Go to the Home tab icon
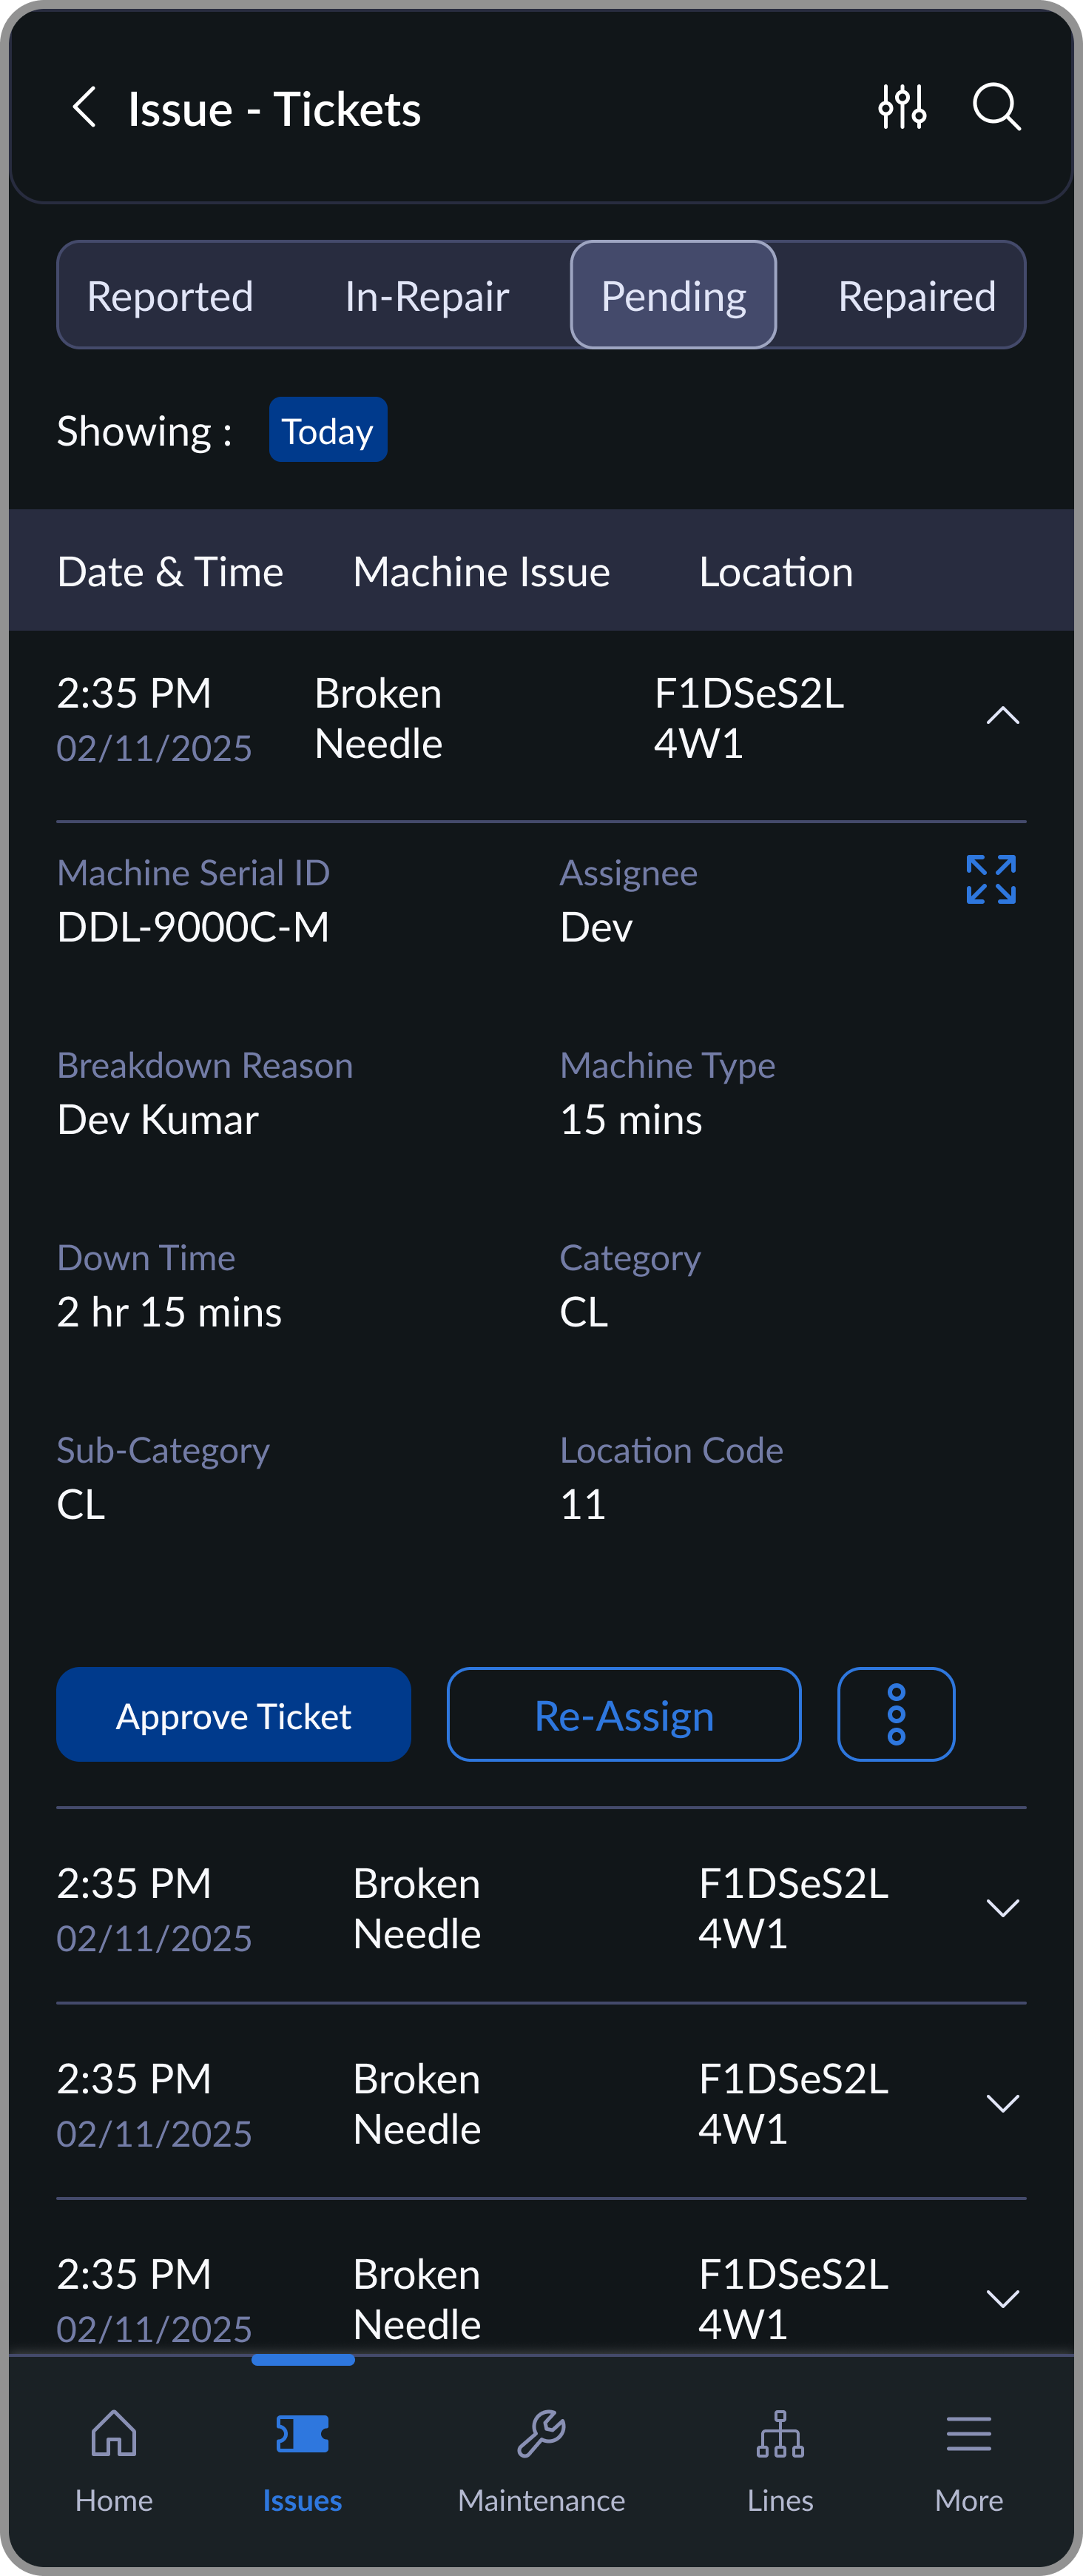Screen dimensions: 1083x2576 point(114,2434)
